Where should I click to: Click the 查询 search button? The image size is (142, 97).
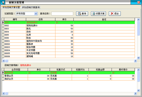(82, 14)
